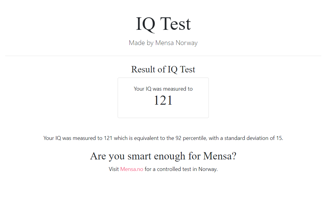Click the word "Mensa?" in the bottom heading

[220, 156]
